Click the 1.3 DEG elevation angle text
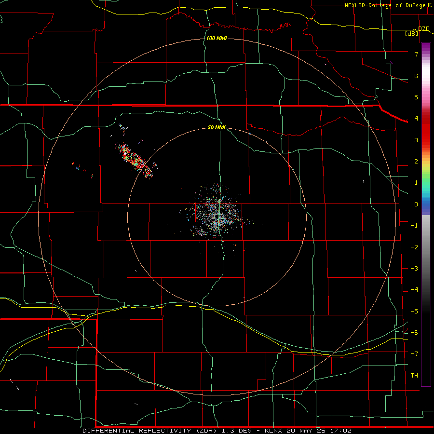Image resolution: width=434 pixels, height=434 pixels. pyautogui.click(x=237, y=431)
